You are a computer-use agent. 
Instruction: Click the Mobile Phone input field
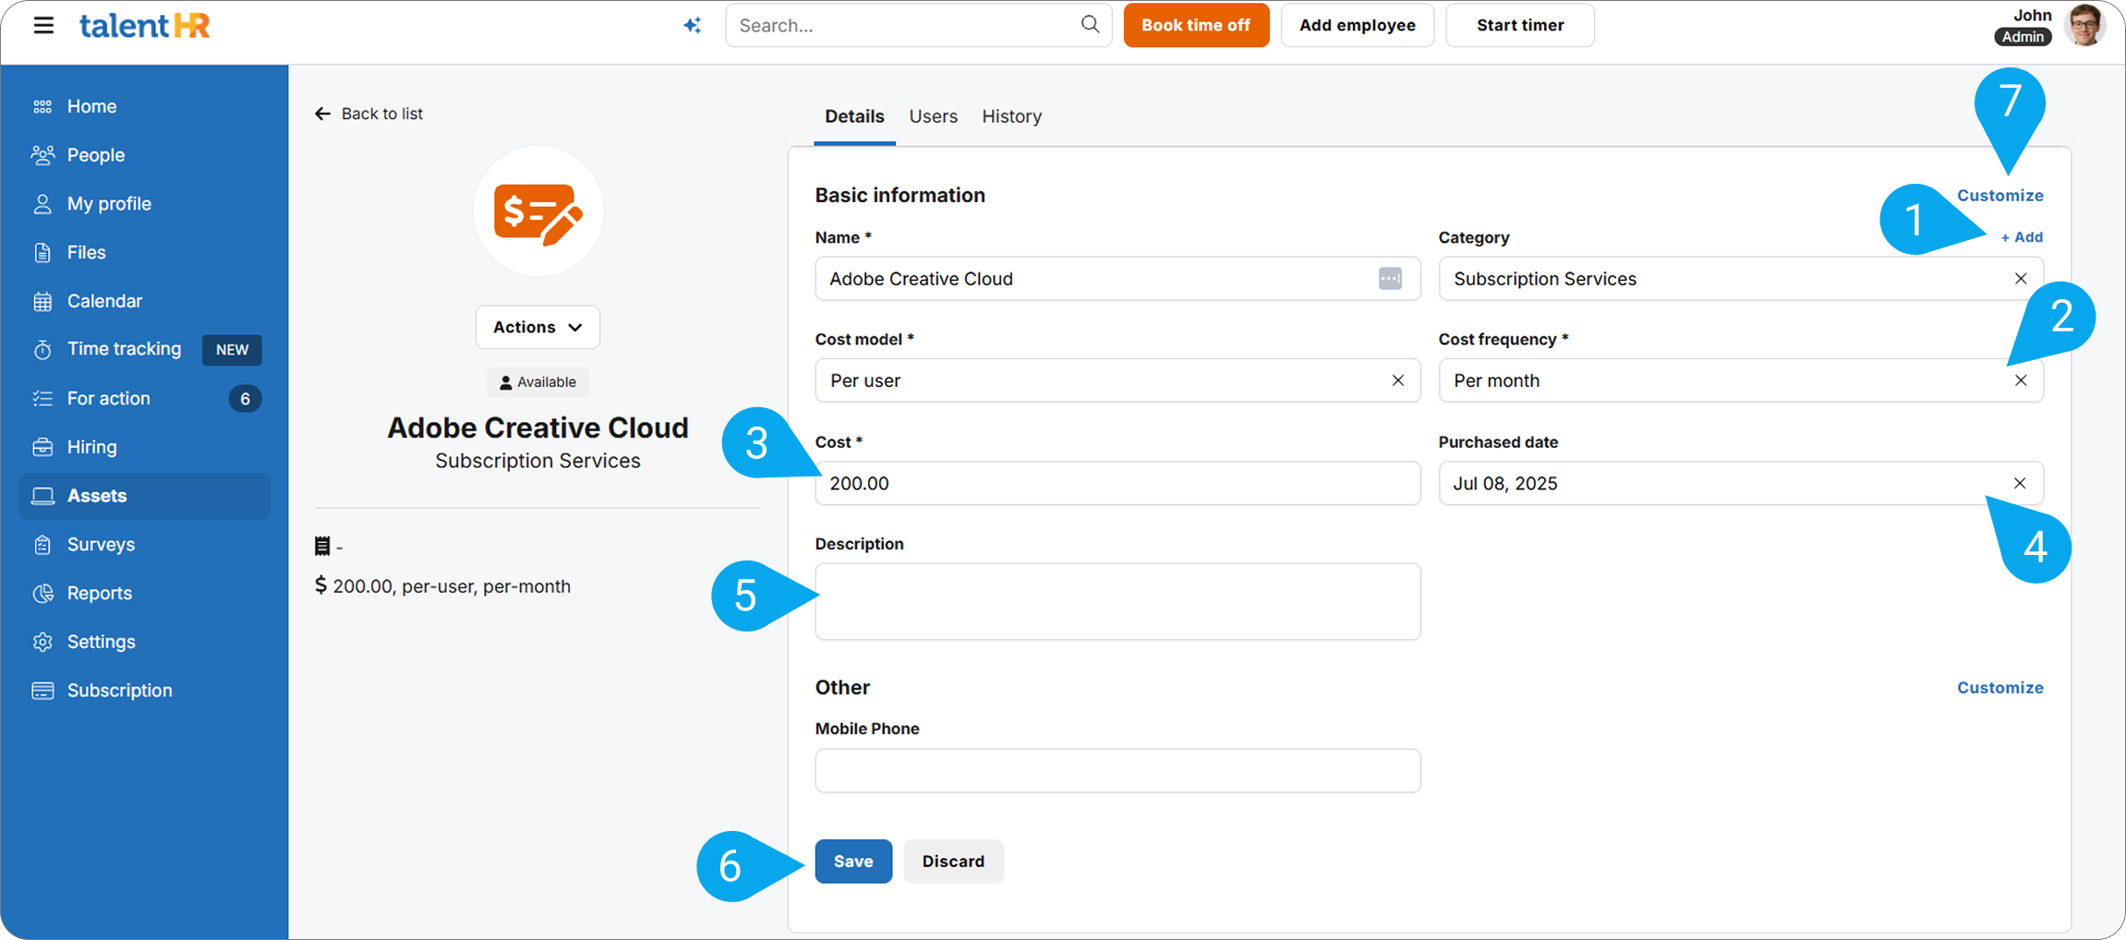coord(1117,770)
